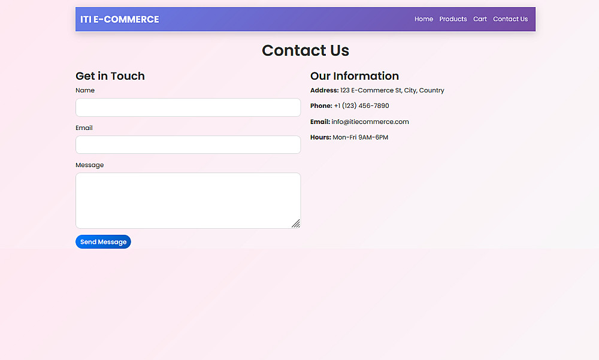The height and width of the screenshot is (360, 599).
Task: Click the ITI E-COMMERCE brand logo
Action: pos(120,19)
